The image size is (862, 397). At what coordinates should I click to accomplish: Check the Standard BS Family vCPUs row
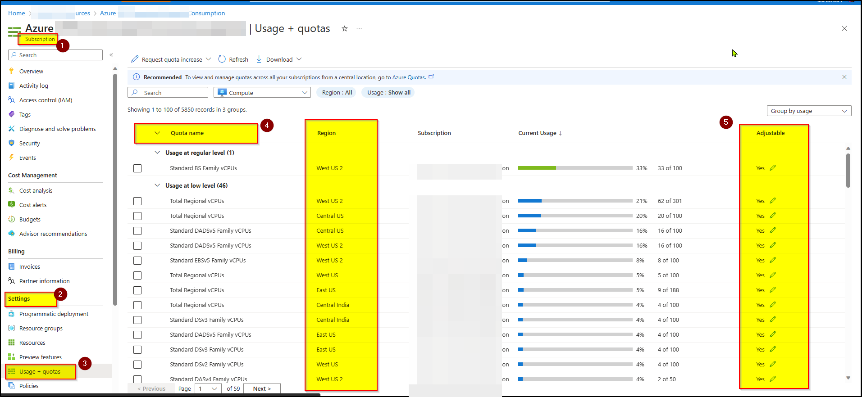pyautogui.click(x=137, y=168)
